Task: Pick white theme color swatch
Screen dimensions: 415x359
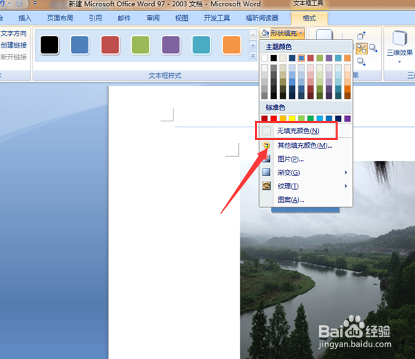Action: [264, 58]
